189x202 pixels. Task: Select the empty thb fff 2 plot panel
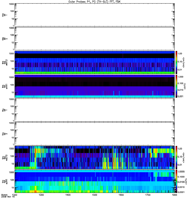(94, 39)
